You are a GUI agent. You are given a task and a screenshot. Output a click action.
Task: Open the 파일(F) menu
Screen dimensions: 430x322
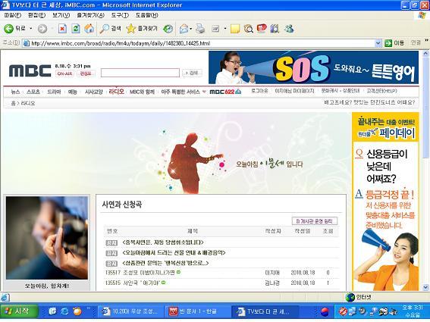(x=13, y=15)
